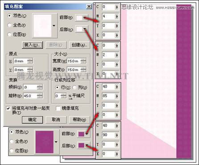Click the fourth panel's K value field
The width and height of the screenshot is (199, 165).
tap(108, 154)
